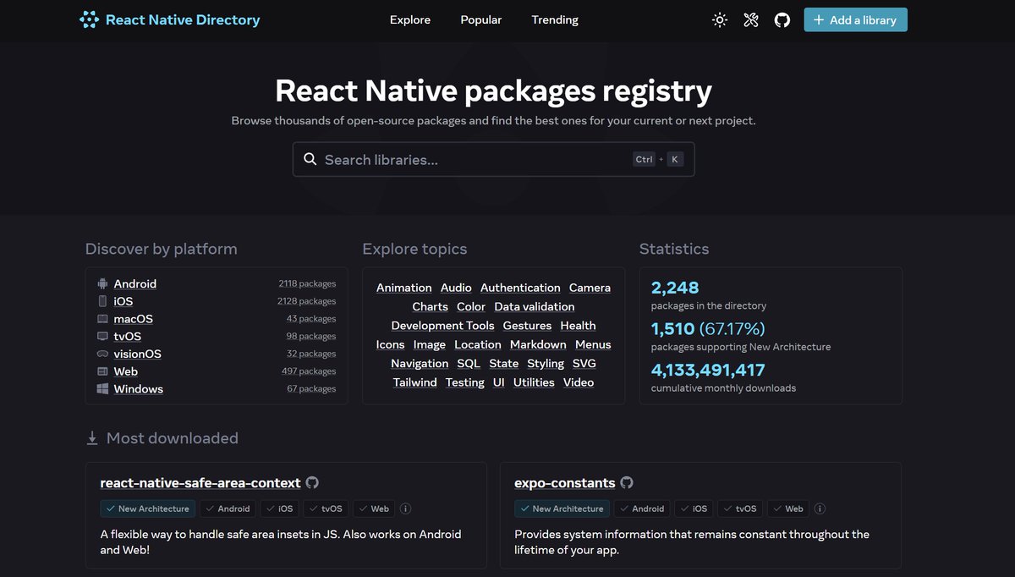This screenshot has height=577, width=1015.
Task: Click the Add a library button
Action: 855,19
